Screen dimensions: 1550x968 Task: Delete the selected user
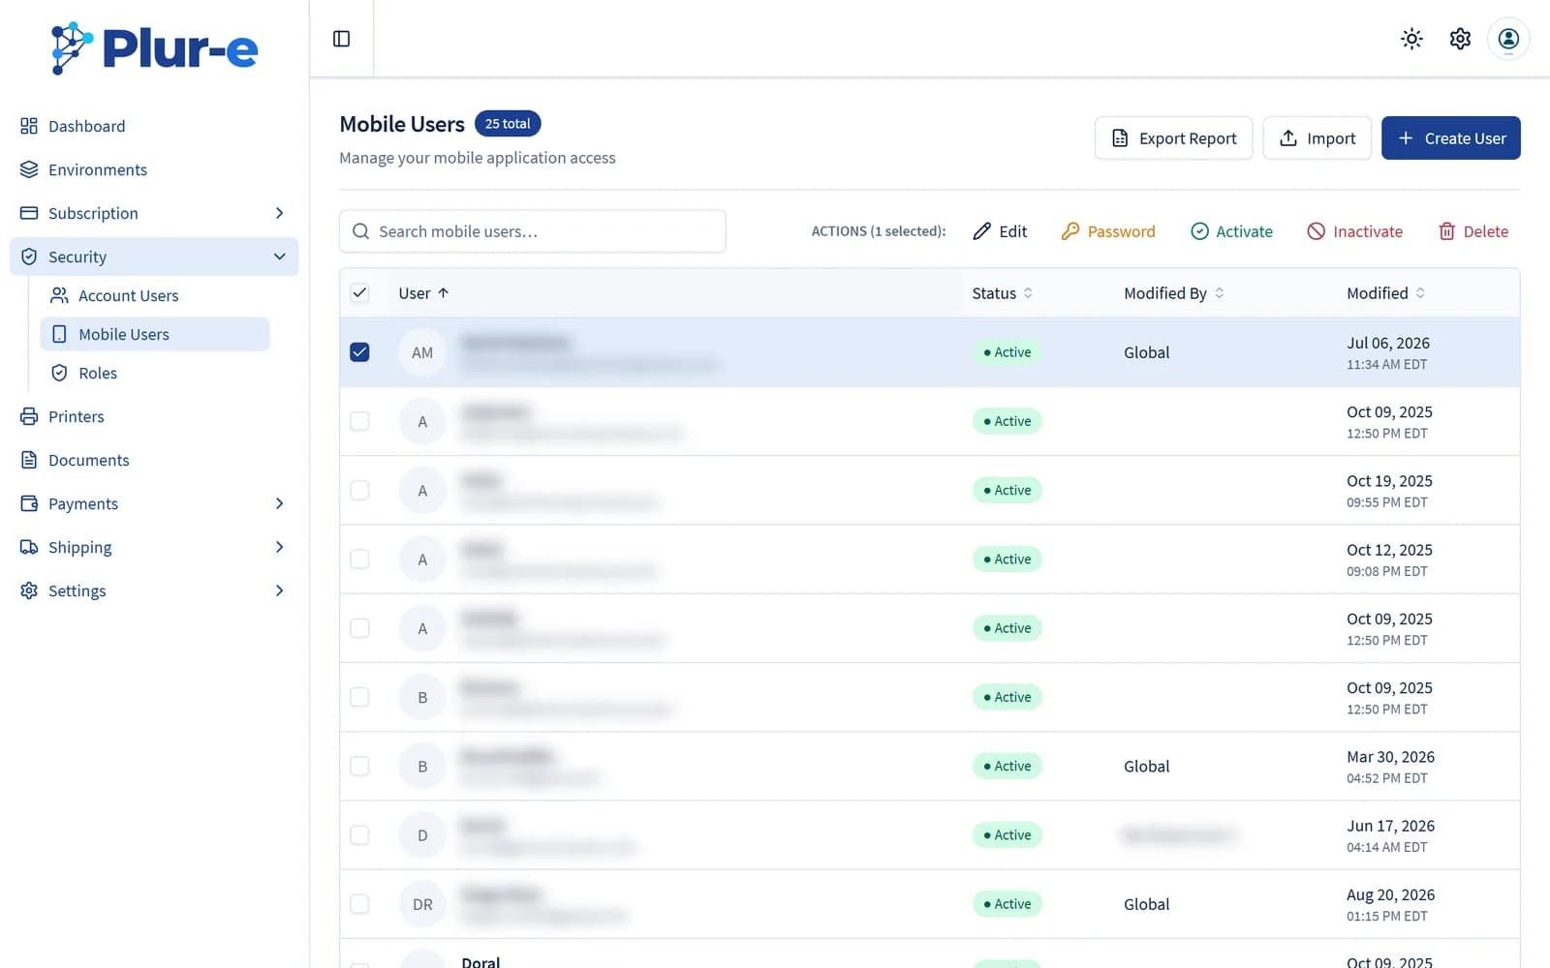point(1472,231)
